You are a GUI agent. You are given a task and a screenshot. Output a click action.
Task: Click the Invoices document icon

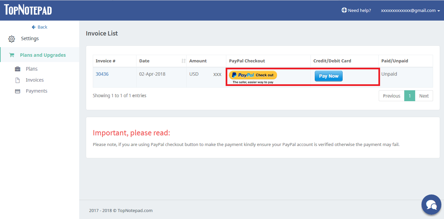pos(18,80)
